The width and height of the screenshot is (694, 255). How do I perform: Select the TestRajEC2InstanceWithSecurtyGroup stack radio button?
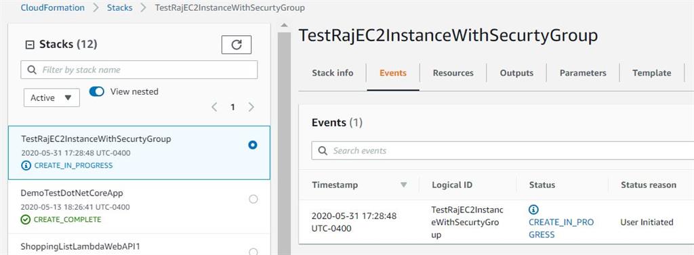tap(253, 145)
